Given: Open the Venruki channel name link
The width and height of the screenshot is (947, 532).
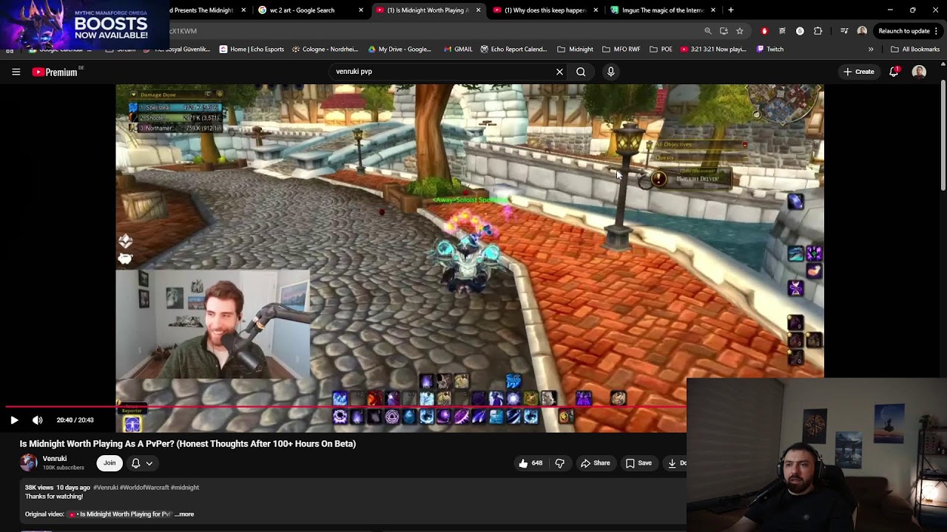Looking at the screenshot, I should point(55,459).
